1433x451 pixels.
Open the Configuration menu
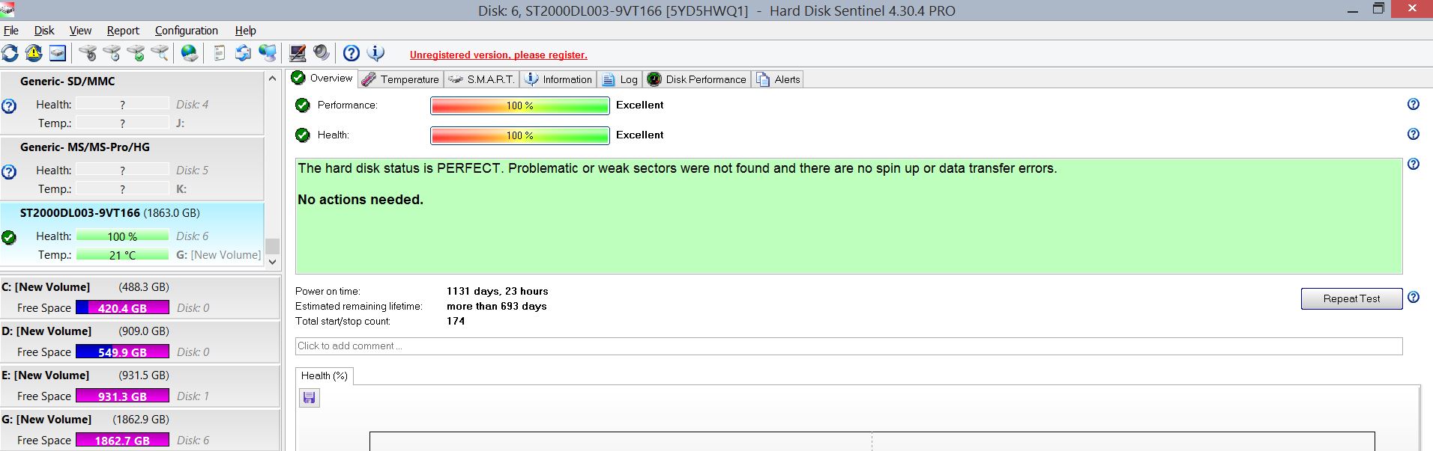[x=186, y=31]
